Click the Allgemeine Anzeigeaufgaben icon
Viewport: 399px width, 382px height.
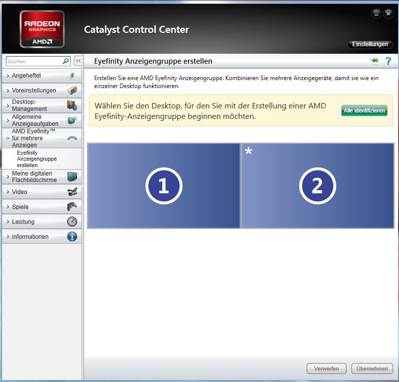point(72,120)
